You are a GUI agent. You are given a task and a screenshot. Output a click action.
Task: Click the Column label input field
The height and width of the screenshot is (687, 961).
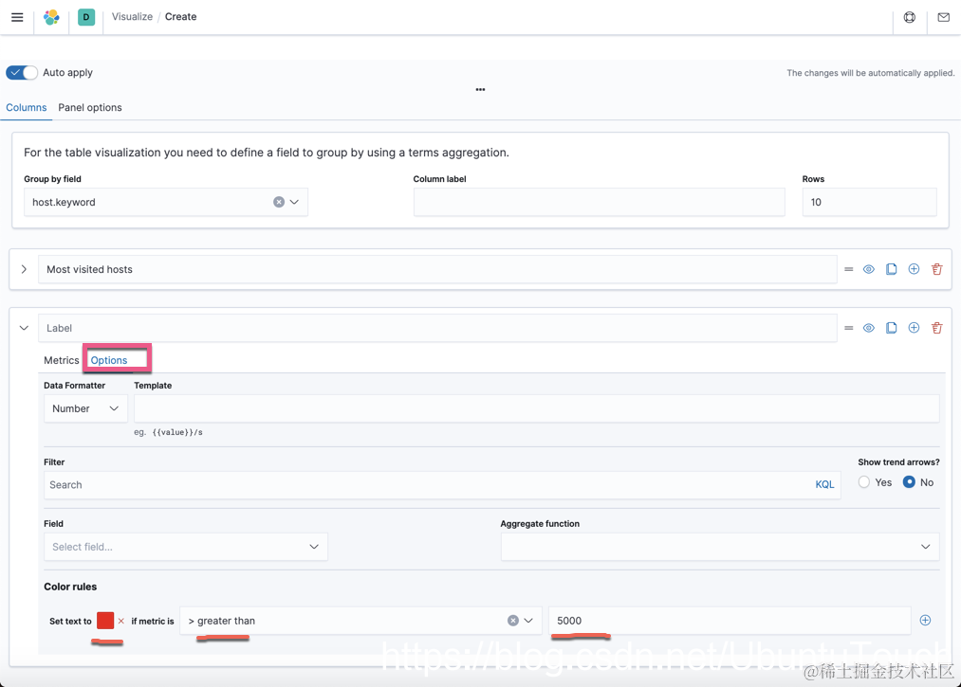pos(599,202)
